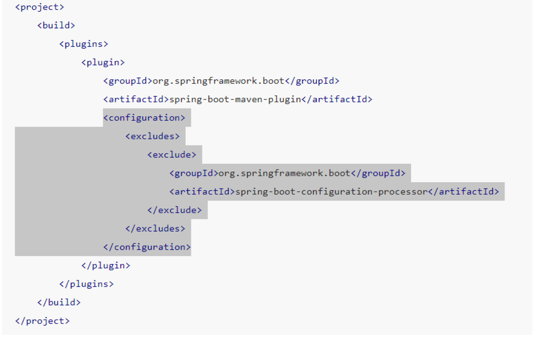Image resolution: width=534 pixels, height=338 pixels.
Task: Click the spring-boot-configuration-processor text
Action: point(331,191)
